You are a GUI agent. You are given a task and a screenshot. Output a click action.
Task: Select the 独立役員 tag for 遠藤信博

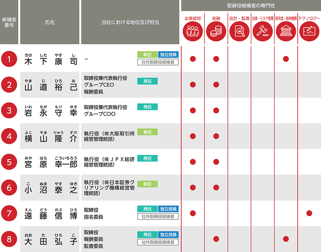[x=168, y=209]
